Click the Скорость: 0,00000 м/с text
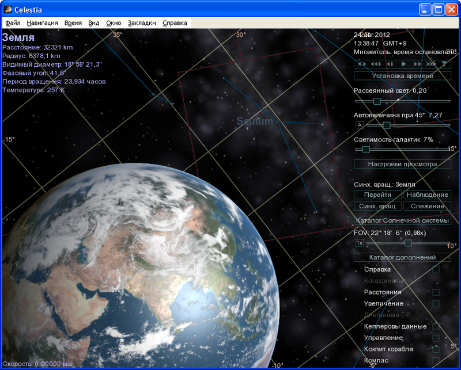The image size is (461, 370). pyautogui.click(x=37, y=364)
